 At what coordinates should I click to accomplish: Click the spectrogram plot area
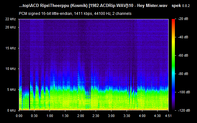pos(94,65)
